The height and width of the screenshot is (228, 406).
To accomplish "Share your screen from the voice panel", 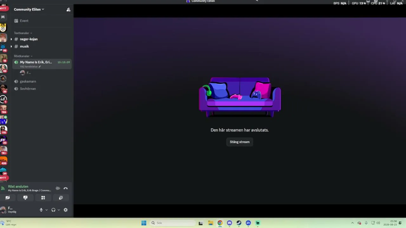I will (25, 198).
